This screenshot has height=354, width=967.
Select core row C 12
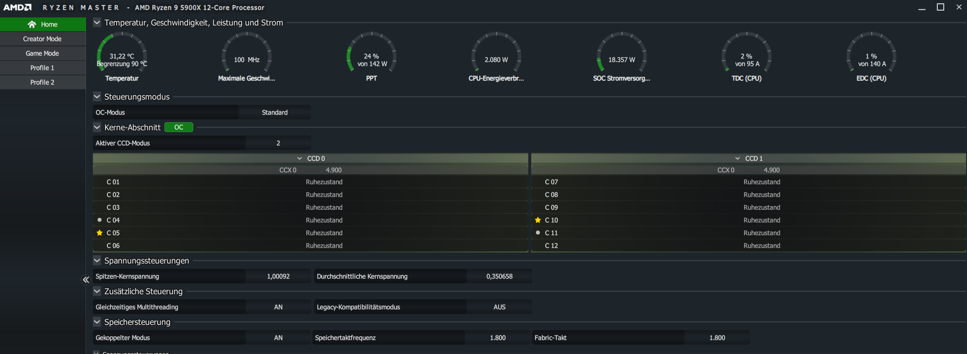coord(749,246)
